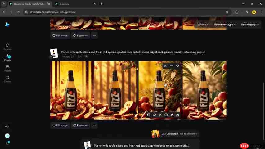Close the second Dreamina browser tab
265x149 pixels.
pos(95,4)
